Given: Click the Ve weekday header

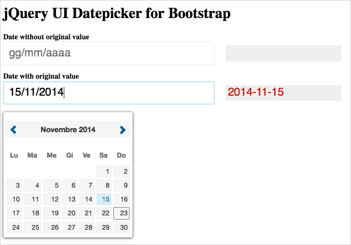Looking at the screenshot, I should 86,155.
